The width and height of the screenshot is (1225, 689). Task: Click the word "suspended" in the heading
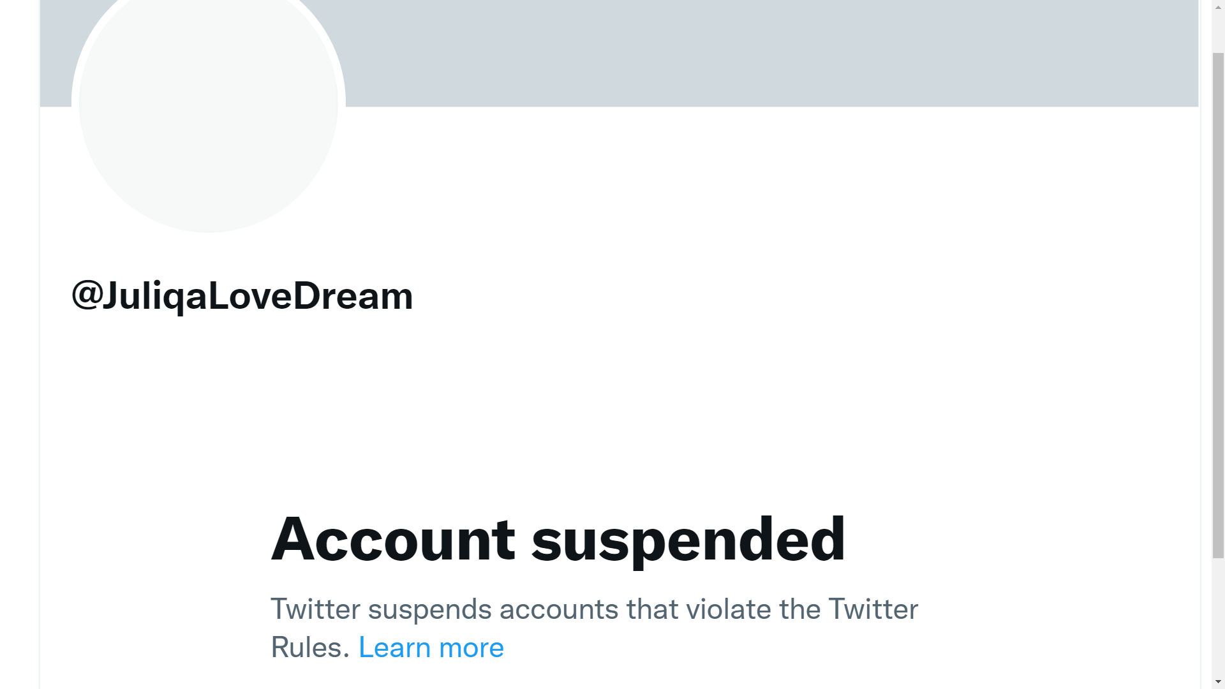click(x=688, y=541)
